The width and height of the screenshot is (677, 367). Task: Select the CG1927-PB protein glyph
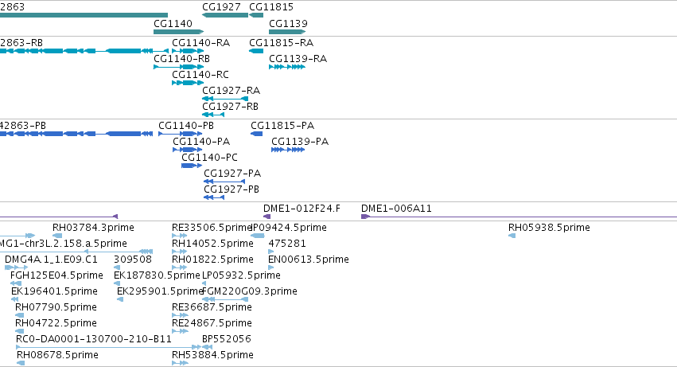pyautogui.click(x=214, y=197)
